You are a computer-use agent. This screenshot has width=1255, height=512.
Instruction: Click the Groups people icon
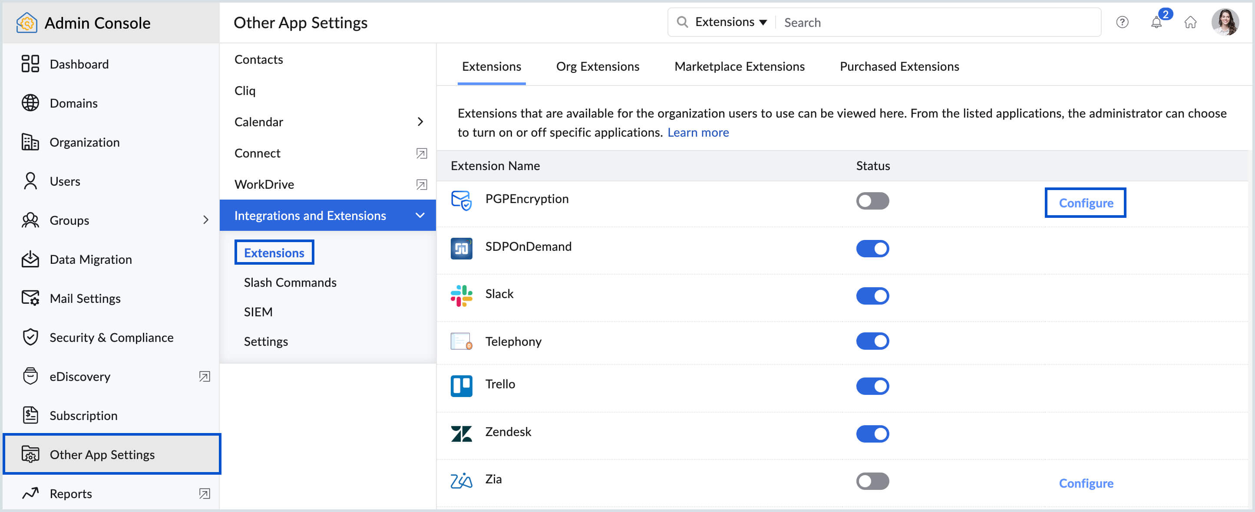point(30,220)
